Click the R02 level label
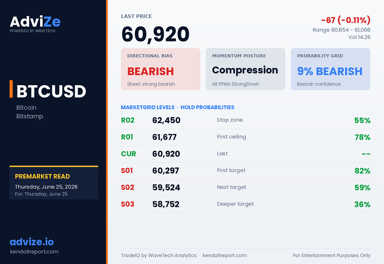The width and height of the screenshot is (384, 264). (128, 120)
